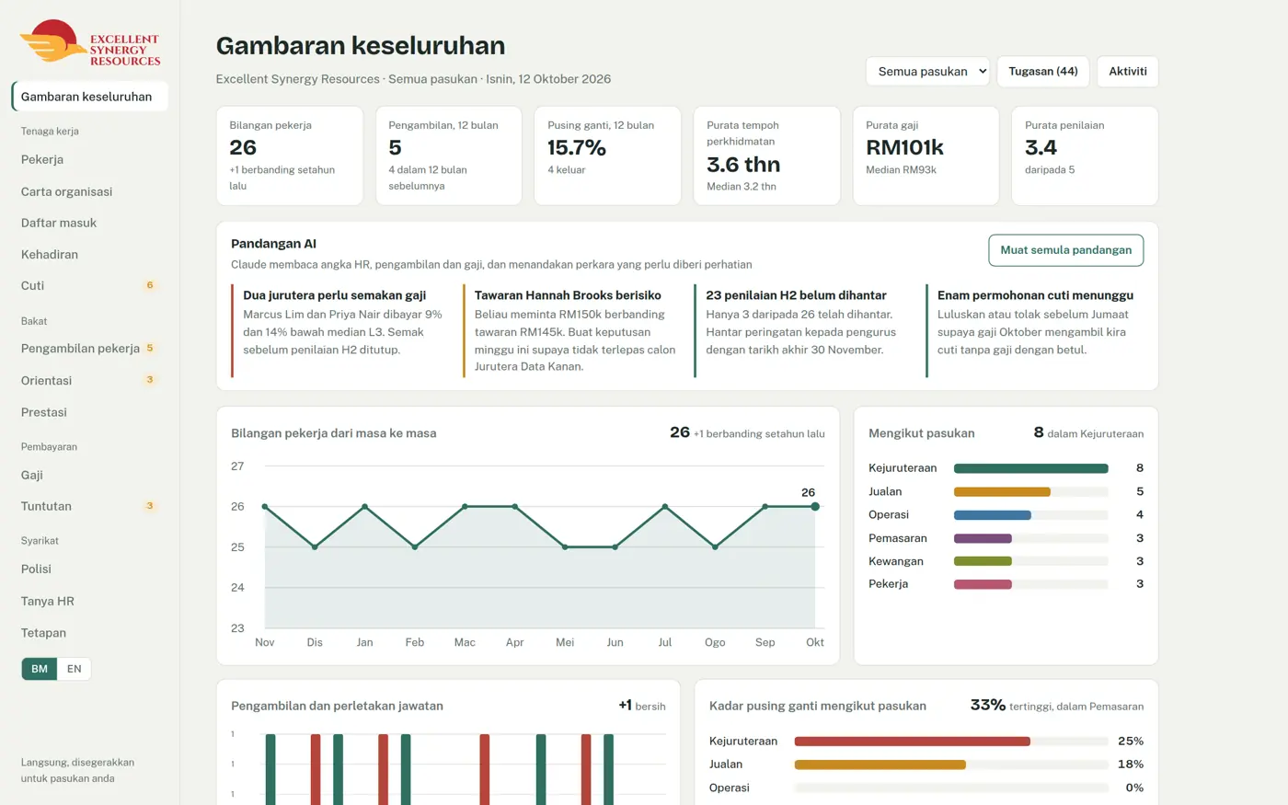
Task: Select Prestasi in the sidebar
Action: click(89, 412)
